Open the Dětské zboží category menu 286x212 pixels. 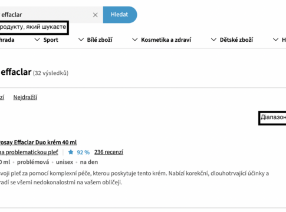click(236, 40)
